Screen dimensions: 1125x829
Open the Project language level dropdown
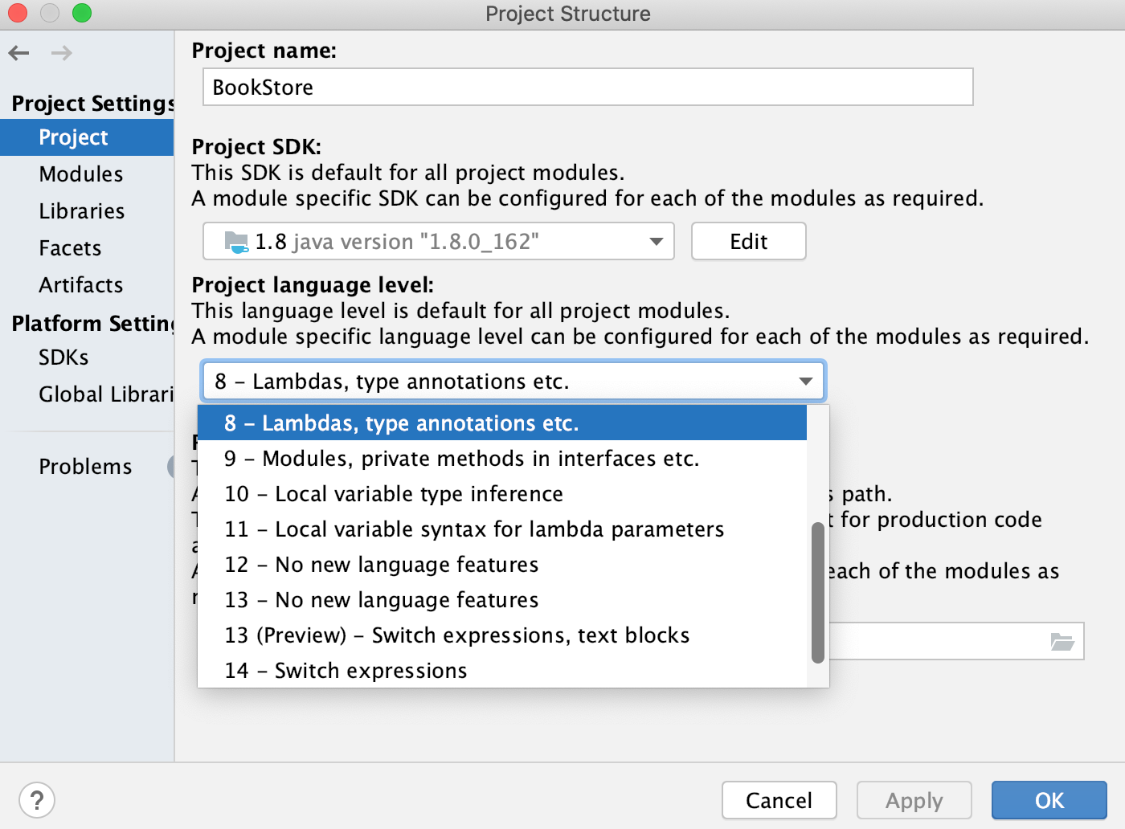(804, 381)
